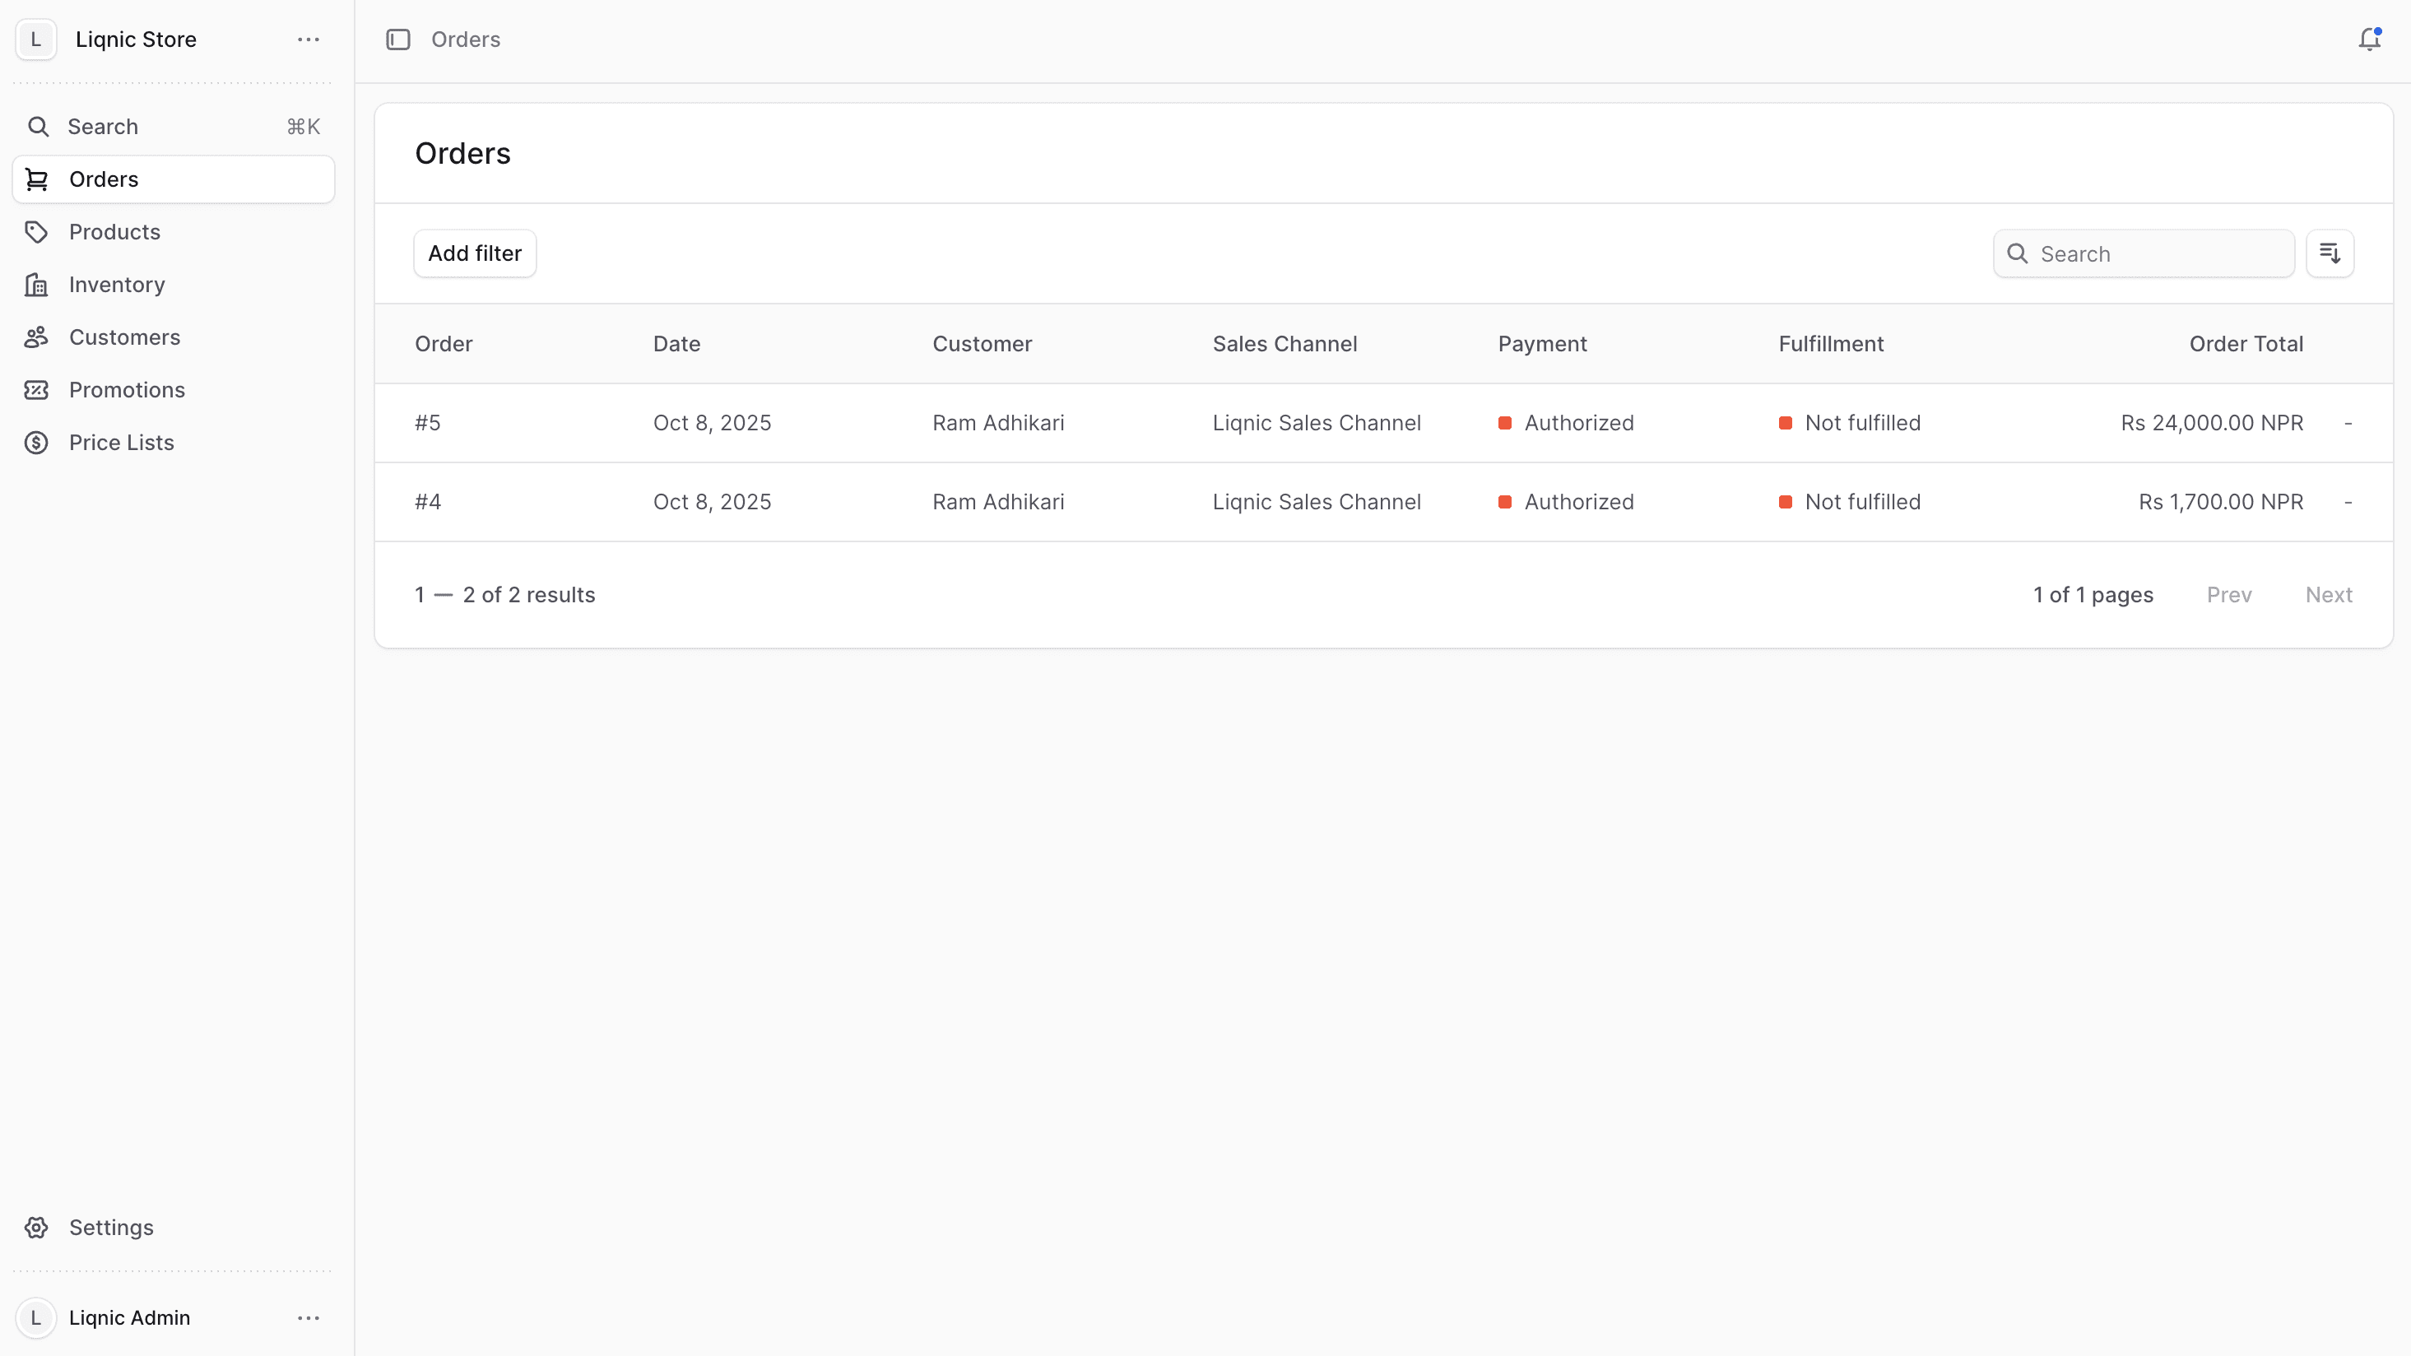Open Inventory using the building icon
The width and height of the screenshot is (2411, 1356).
pyautogui.click(x=37, y=285)
